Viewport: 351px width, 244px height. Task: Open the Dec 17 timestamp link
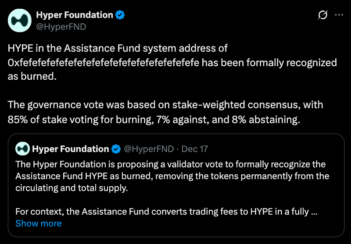194,149
